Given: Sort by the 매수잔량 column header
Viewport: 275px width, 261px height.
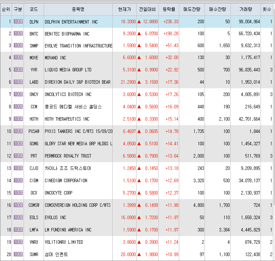Looking at the screenshot, I should 218,9.
